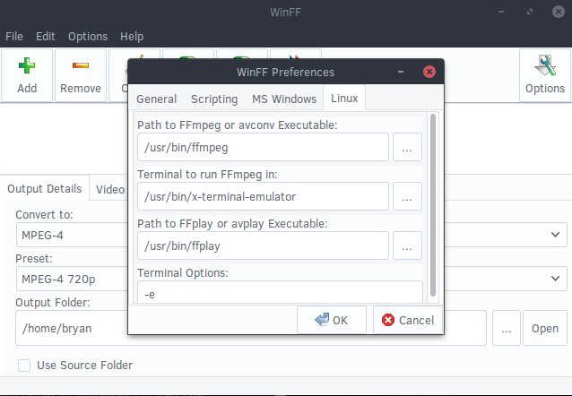Open the Options menu in menu bar
The image size is (572, 396).
pyautogui.click(x=88, y=37)
